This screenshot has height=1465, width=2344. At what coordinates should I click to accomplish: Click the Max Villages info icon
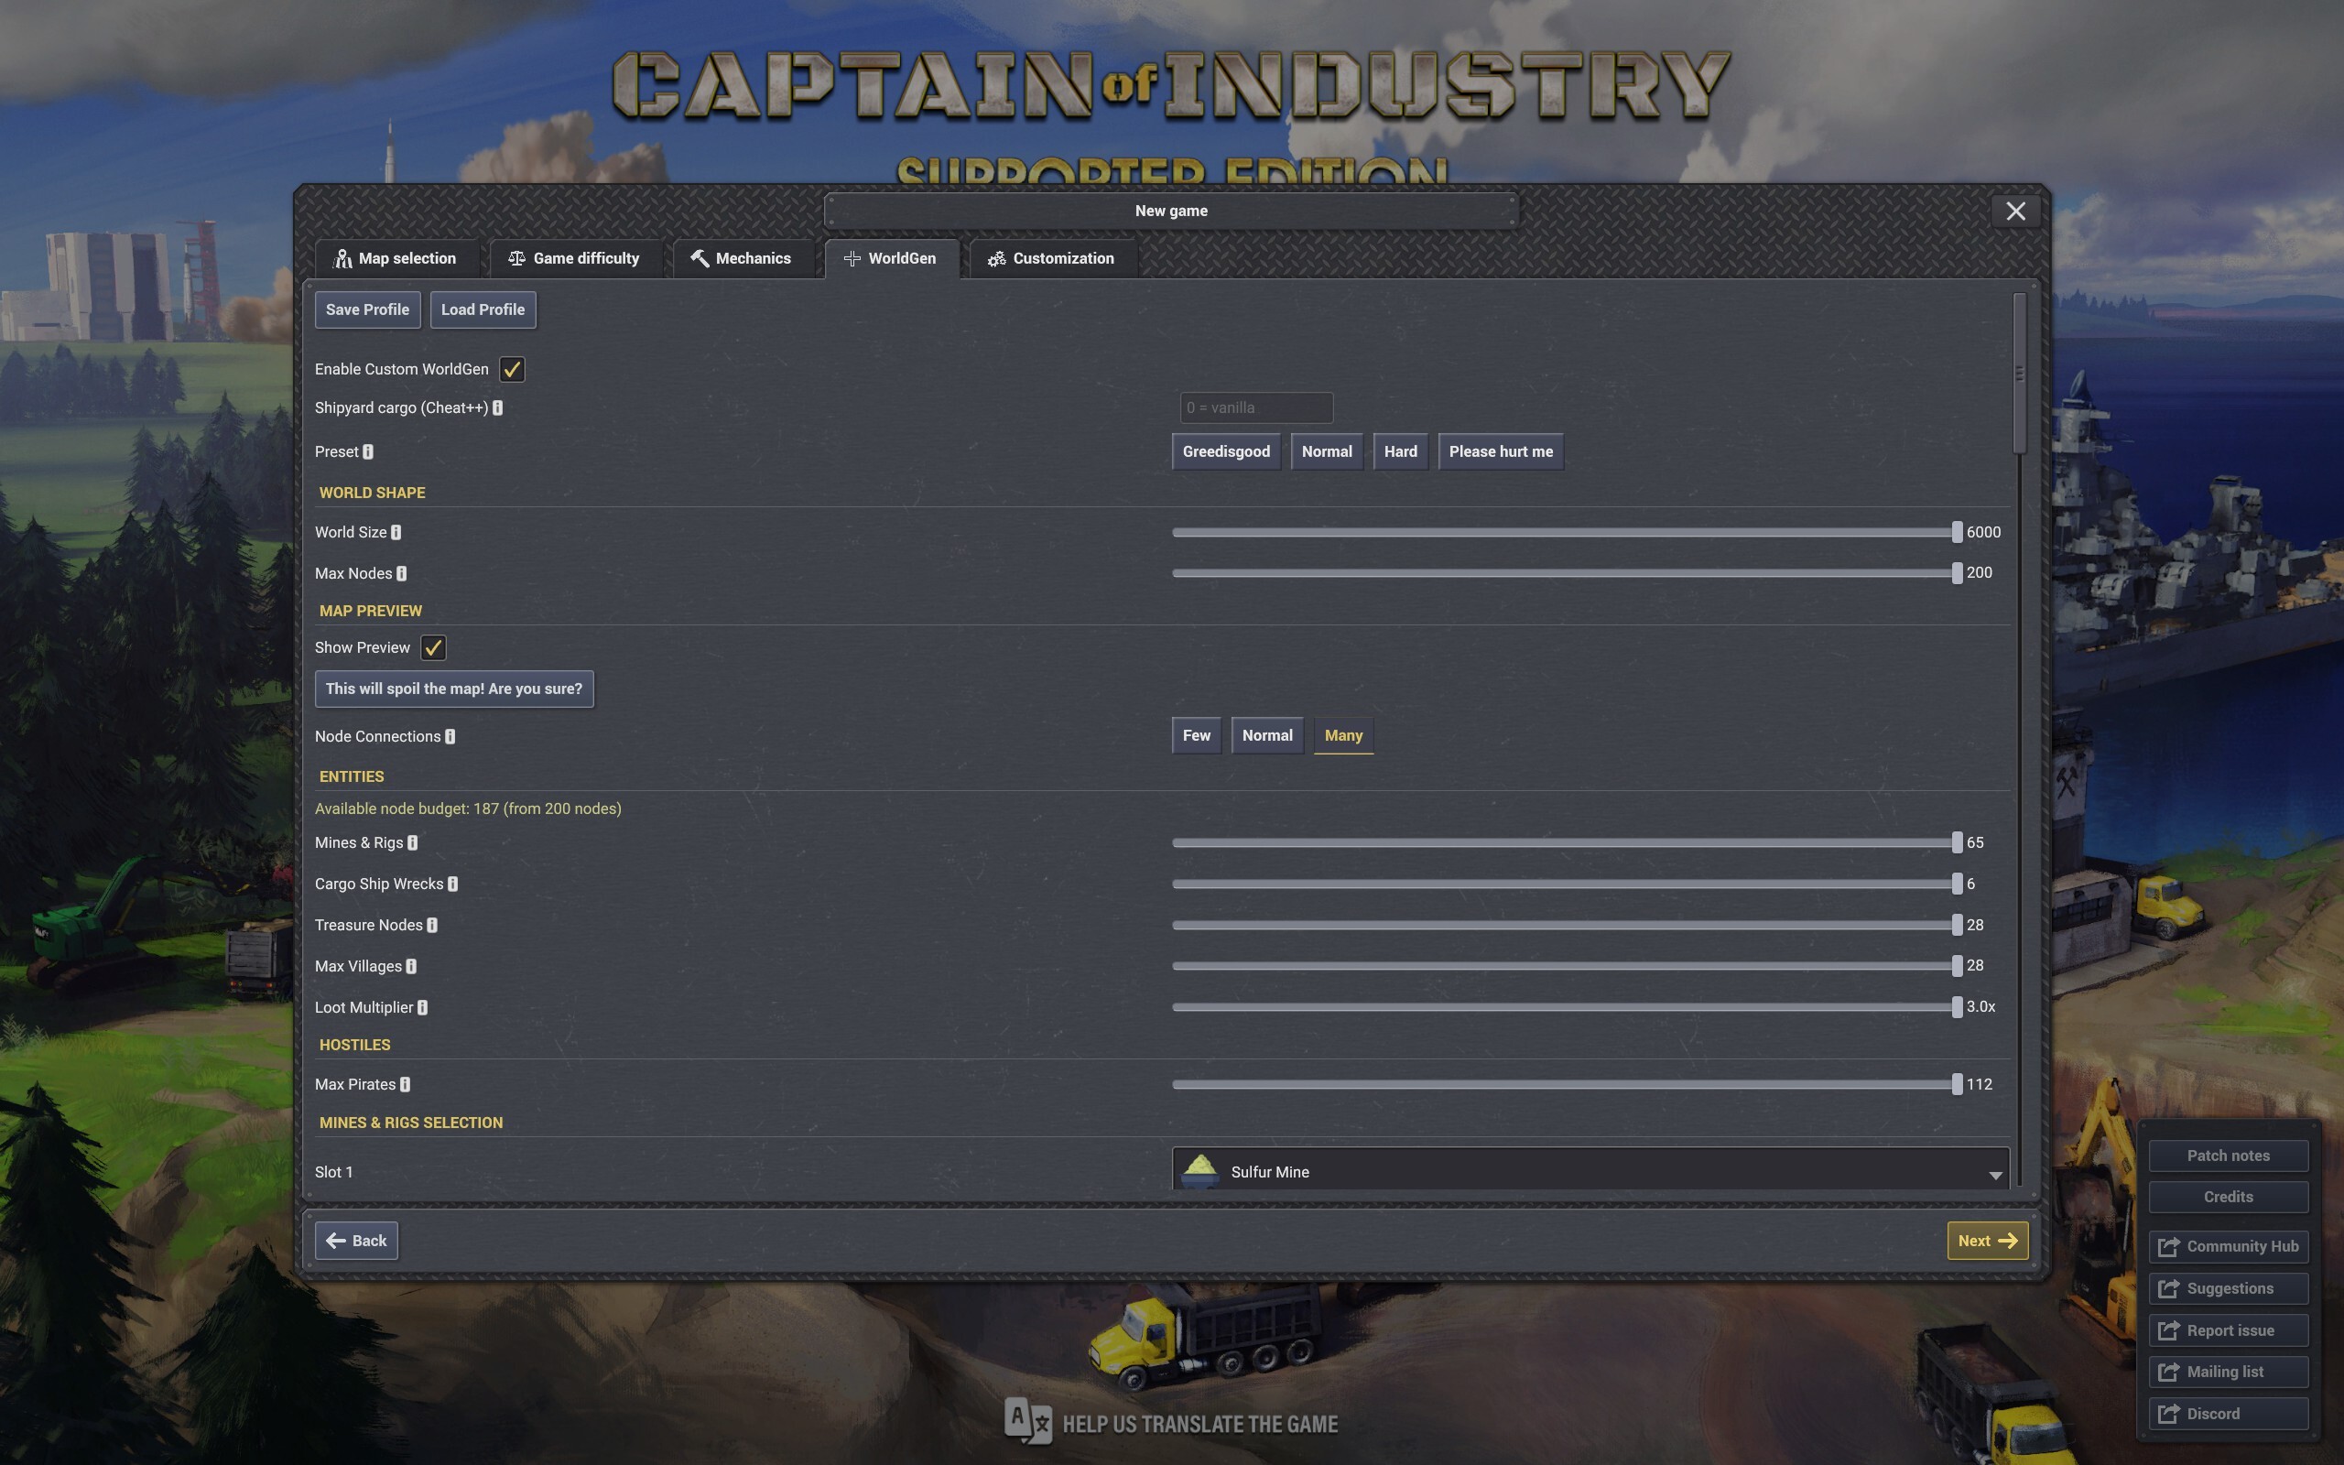(412, 966)
